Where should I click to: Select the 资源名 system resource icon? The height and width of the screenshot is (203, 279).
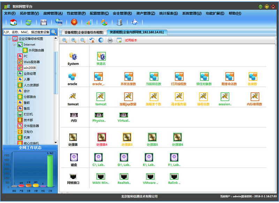(x=101, y=56)
